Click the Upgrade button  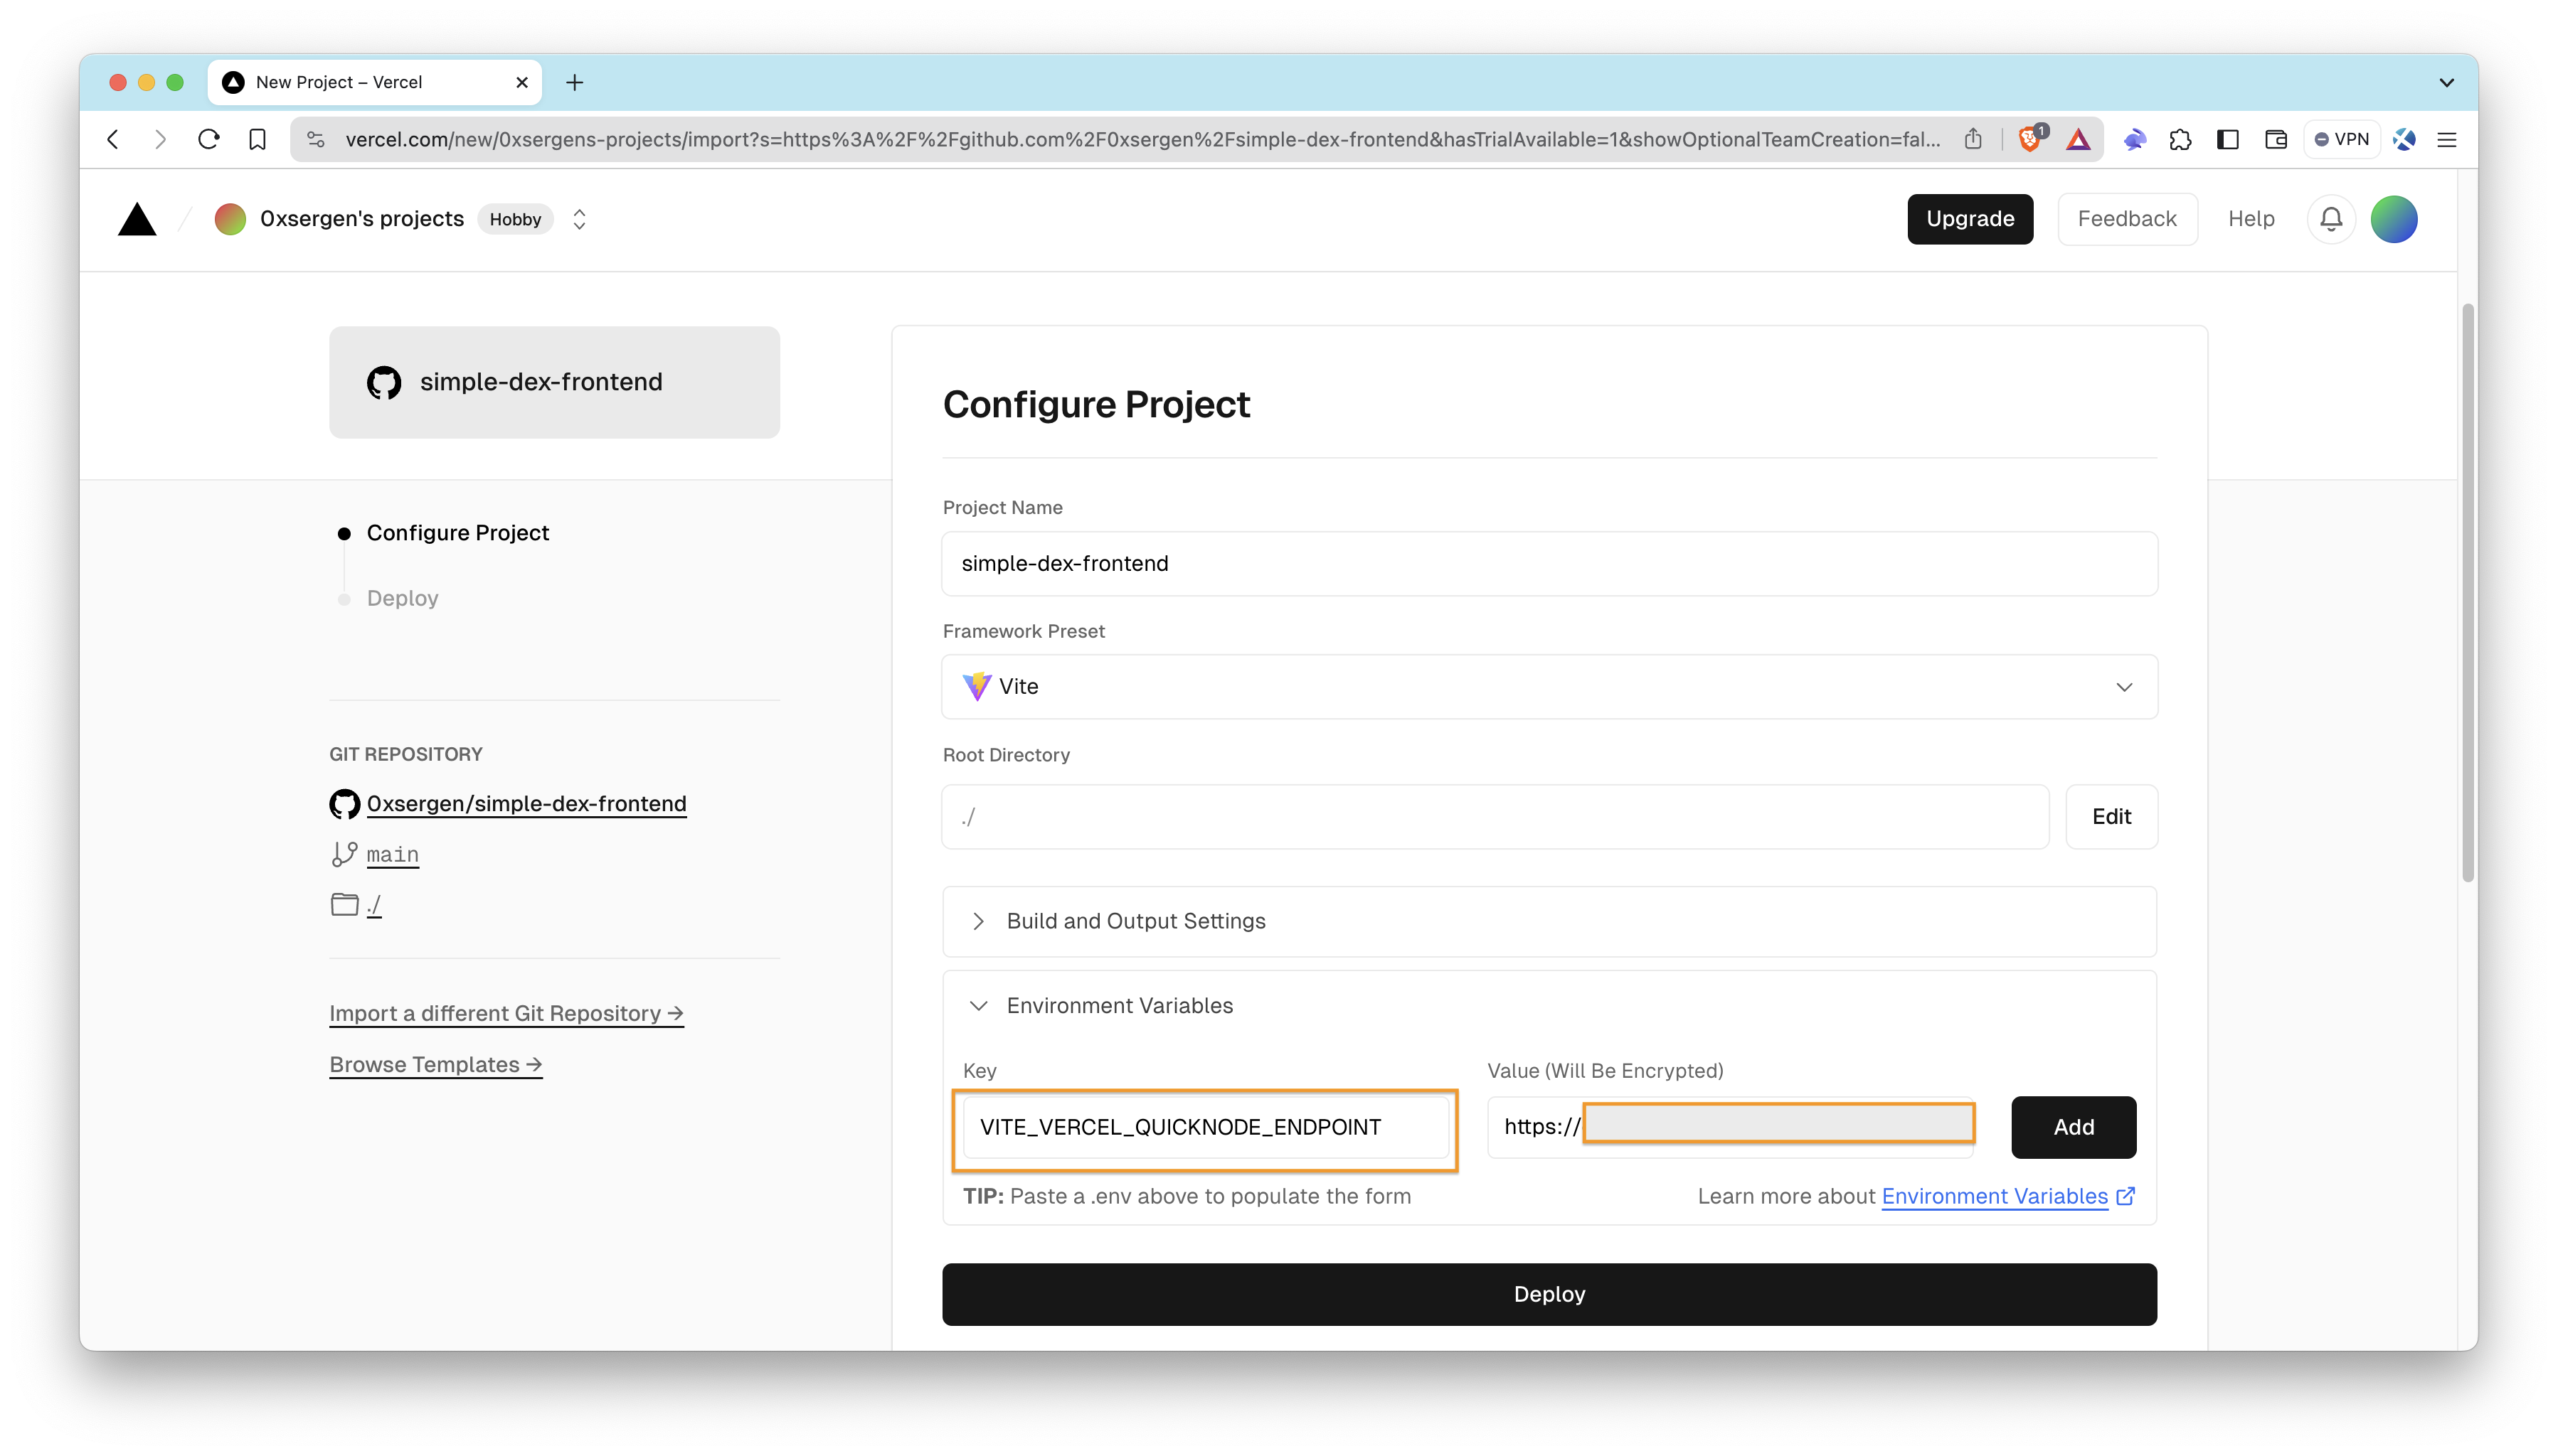click(x=1970, y=219)
